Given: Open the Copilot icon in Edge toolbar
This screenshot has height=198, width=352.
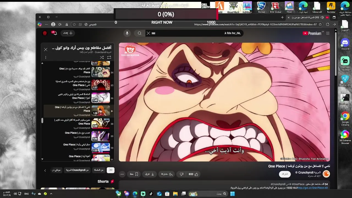Looking at the screenshot, I should pyautogui.click(x=40, y=24).
